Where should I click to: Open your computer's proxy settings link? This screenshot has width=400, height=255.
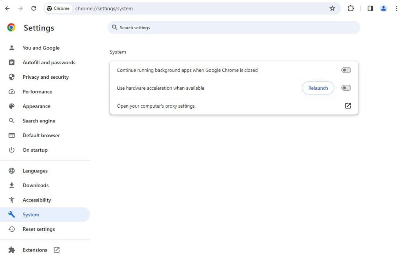[x=156, y=106]
